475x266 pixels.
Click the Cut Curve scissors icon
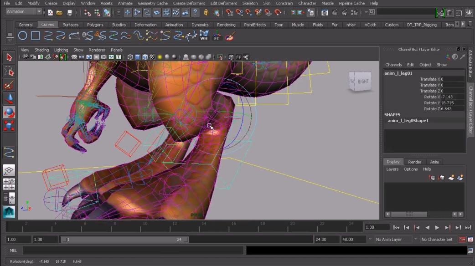[x=100, y=36]
